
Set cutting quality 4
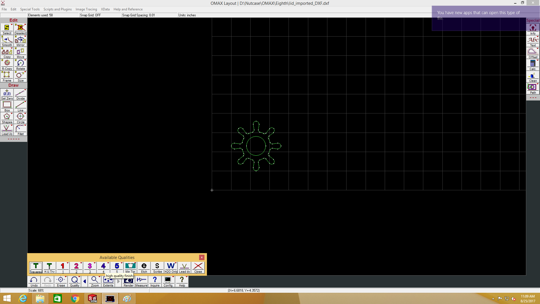pos(103,268)
